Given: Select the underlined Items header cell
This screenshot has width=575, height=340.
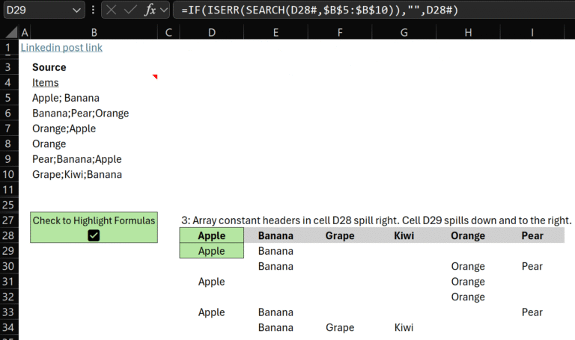Looking at the screenshot, I should point(46,83).
